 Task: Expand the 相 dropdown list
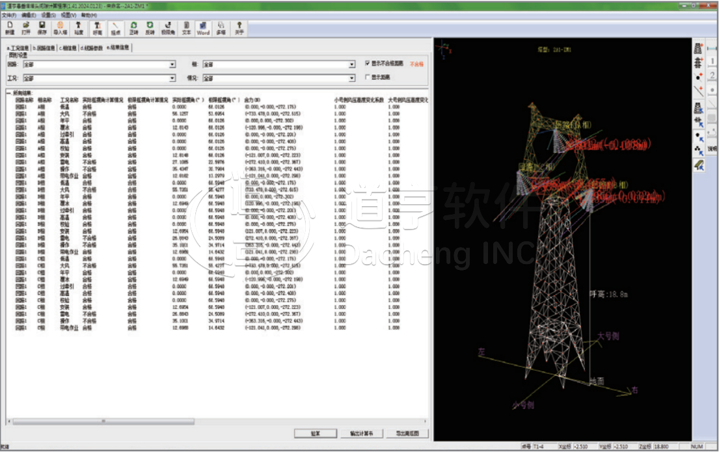click(x=351, y=64)
